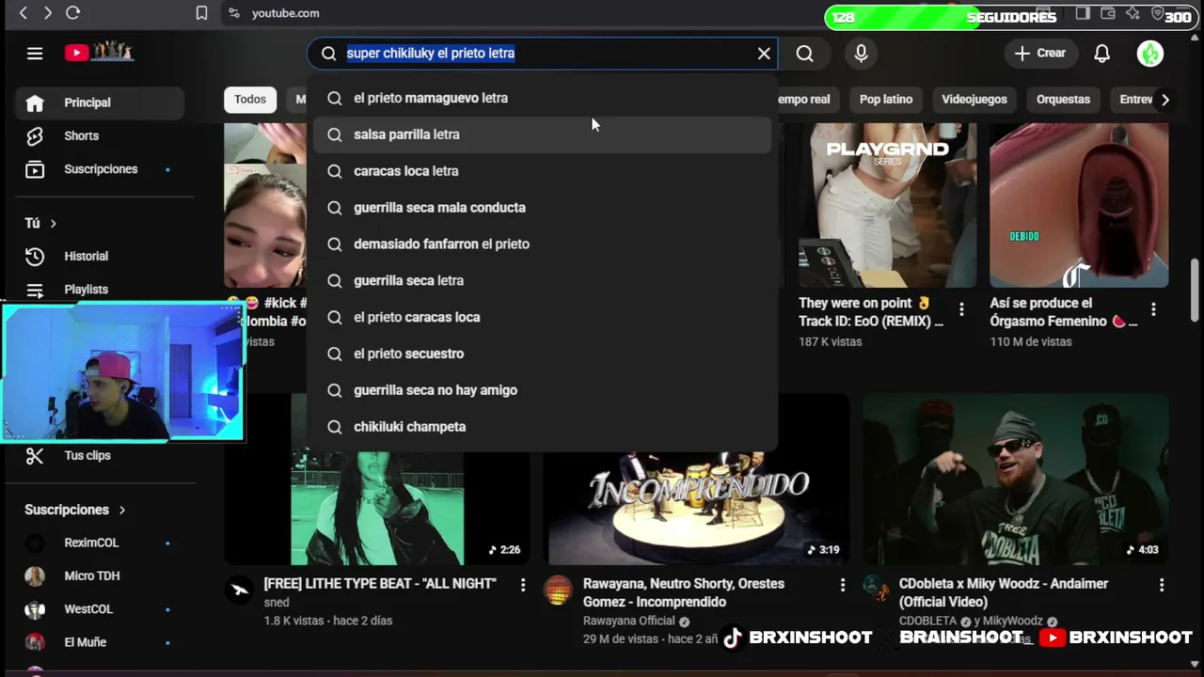Expand the Tú section chevron
This screenshot has height=677, width=1204.
pyautogui.click(x=53, y=223)
